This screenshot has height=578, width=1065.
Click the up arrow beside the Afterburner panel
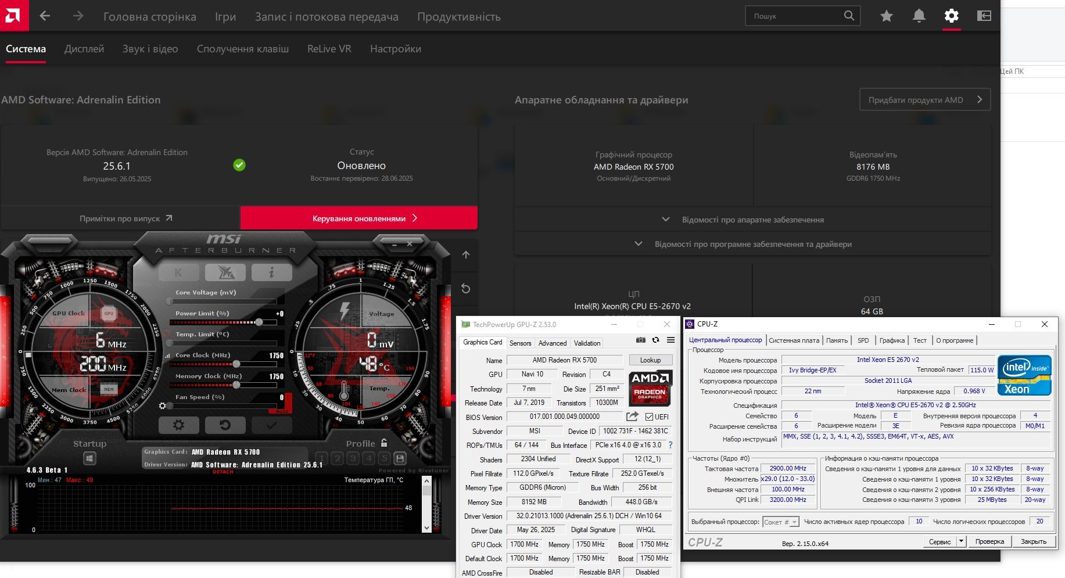coord(466,254)
